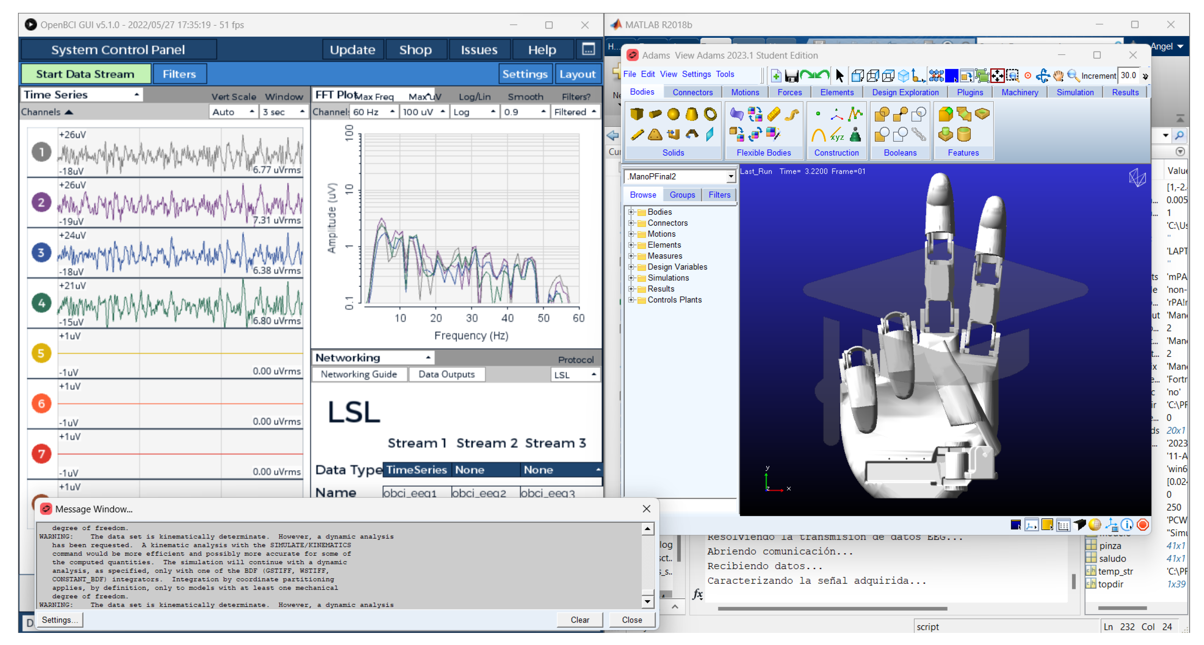Click the xyz marker construction icon
Viewport: 1204px width, 645px height.
pyautogui.click(x=837, y=135)
